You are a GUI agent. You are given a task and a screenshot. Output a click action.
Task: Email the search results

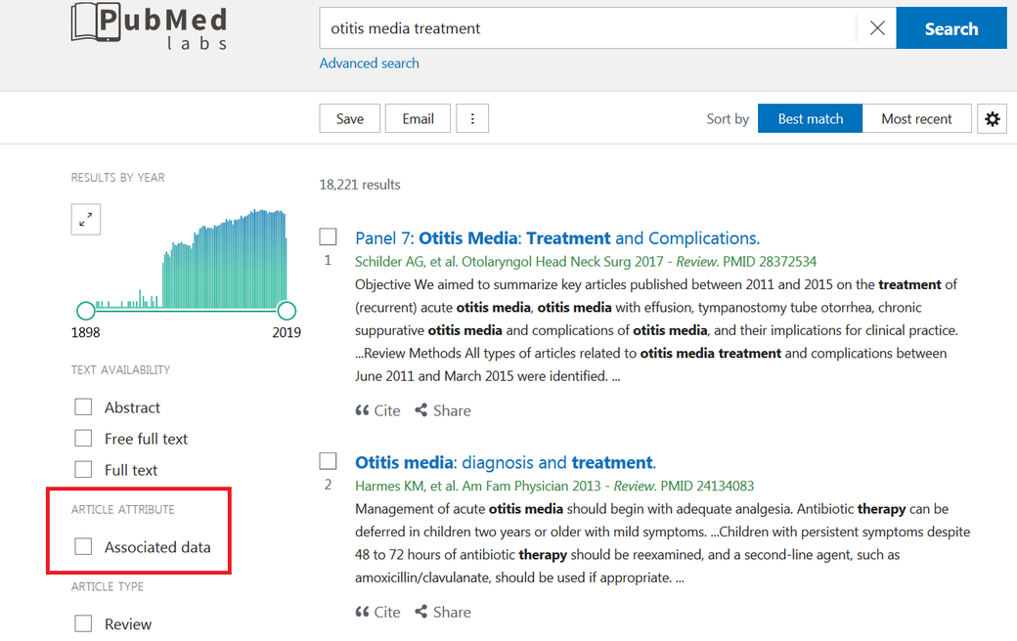click(x=418, y=118)
